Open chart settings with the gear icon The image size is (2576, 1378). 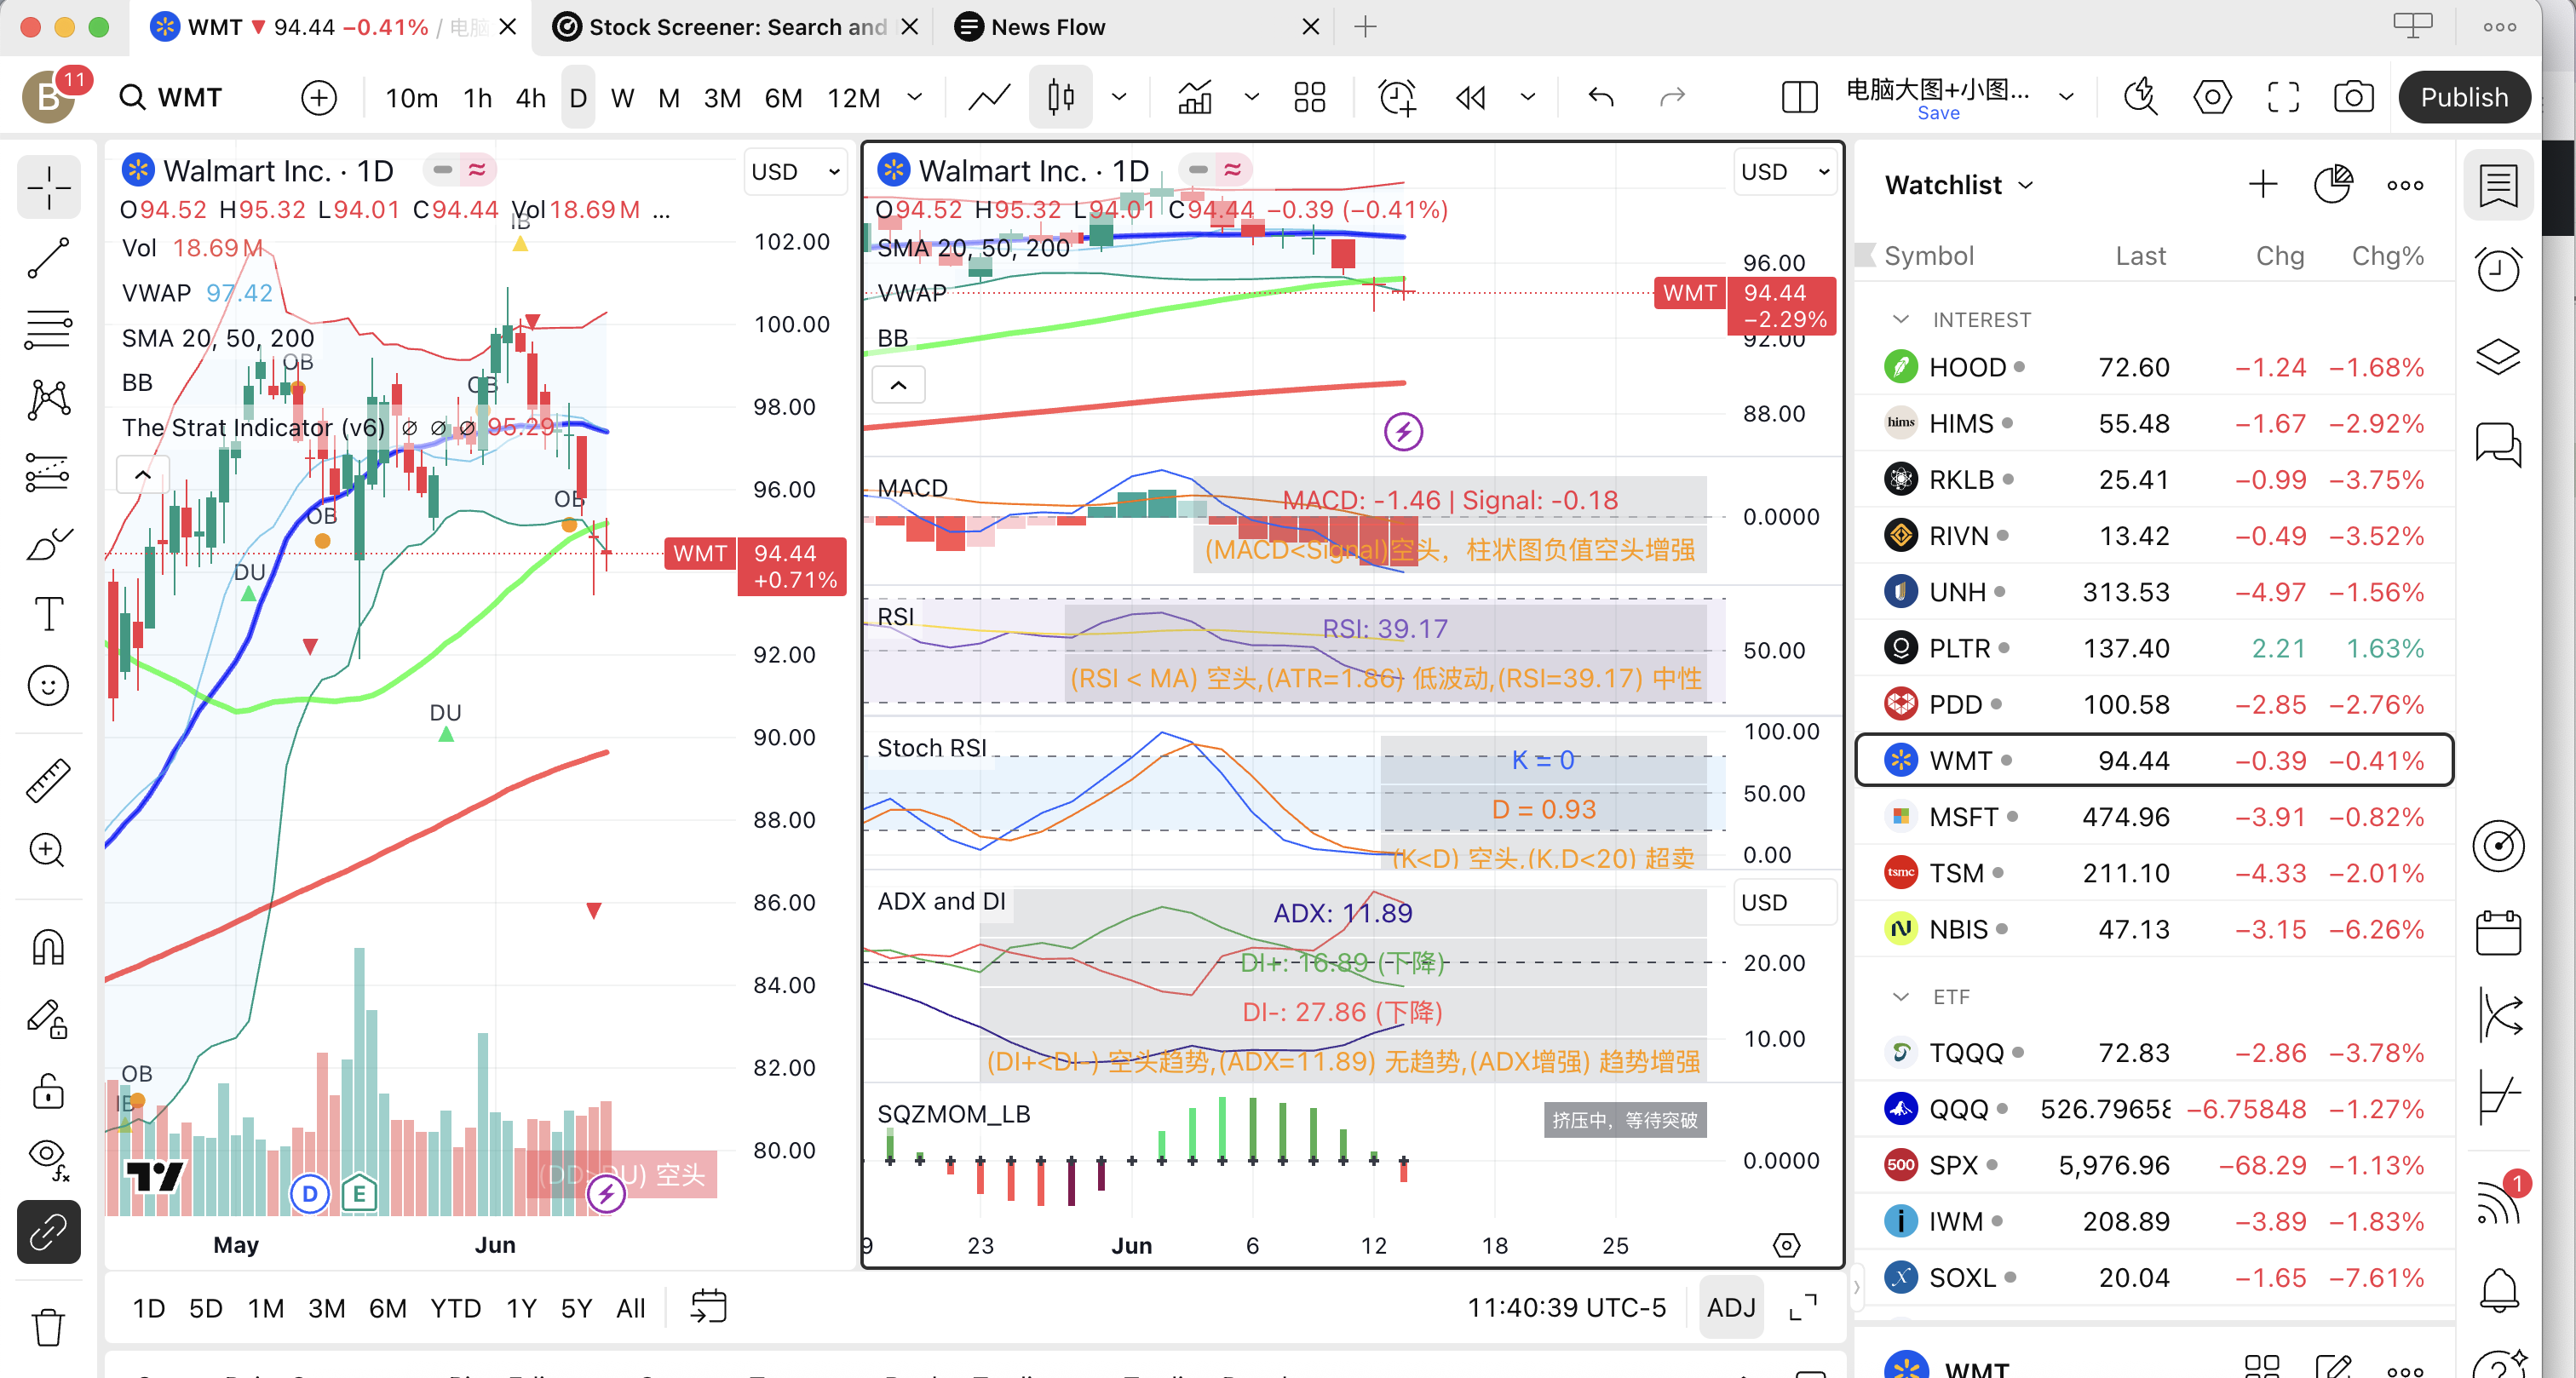pyautogui.click(x=2212, y=96)
